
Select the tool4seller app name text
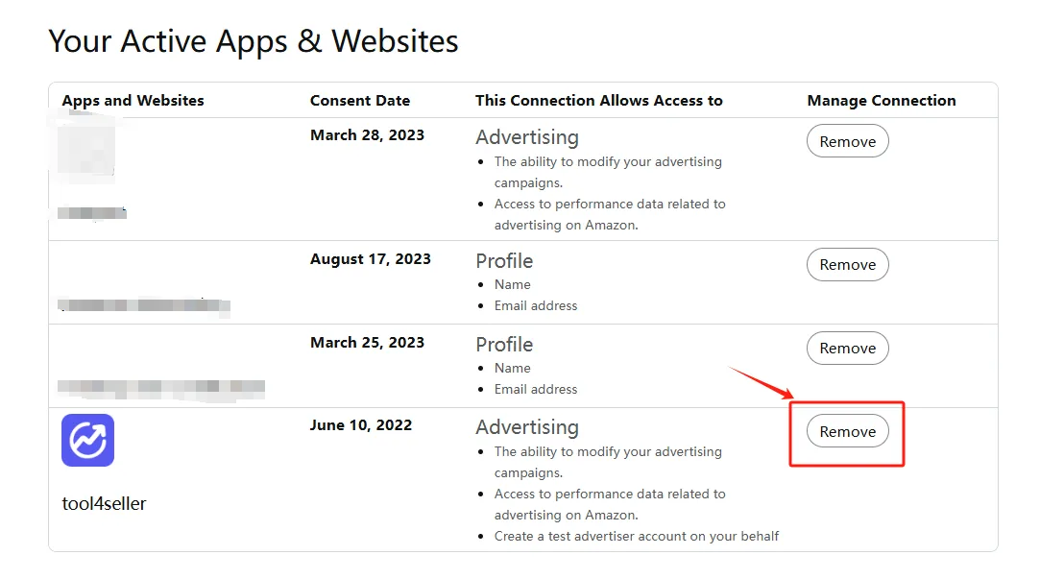[104, 503]
